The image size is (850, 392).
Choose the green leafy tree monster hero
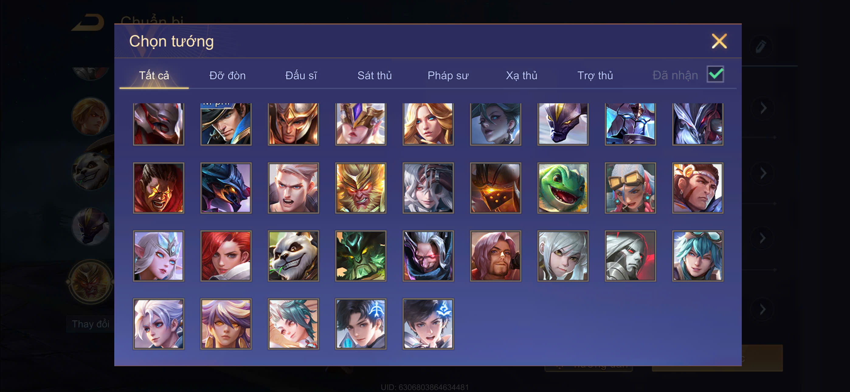361,256
